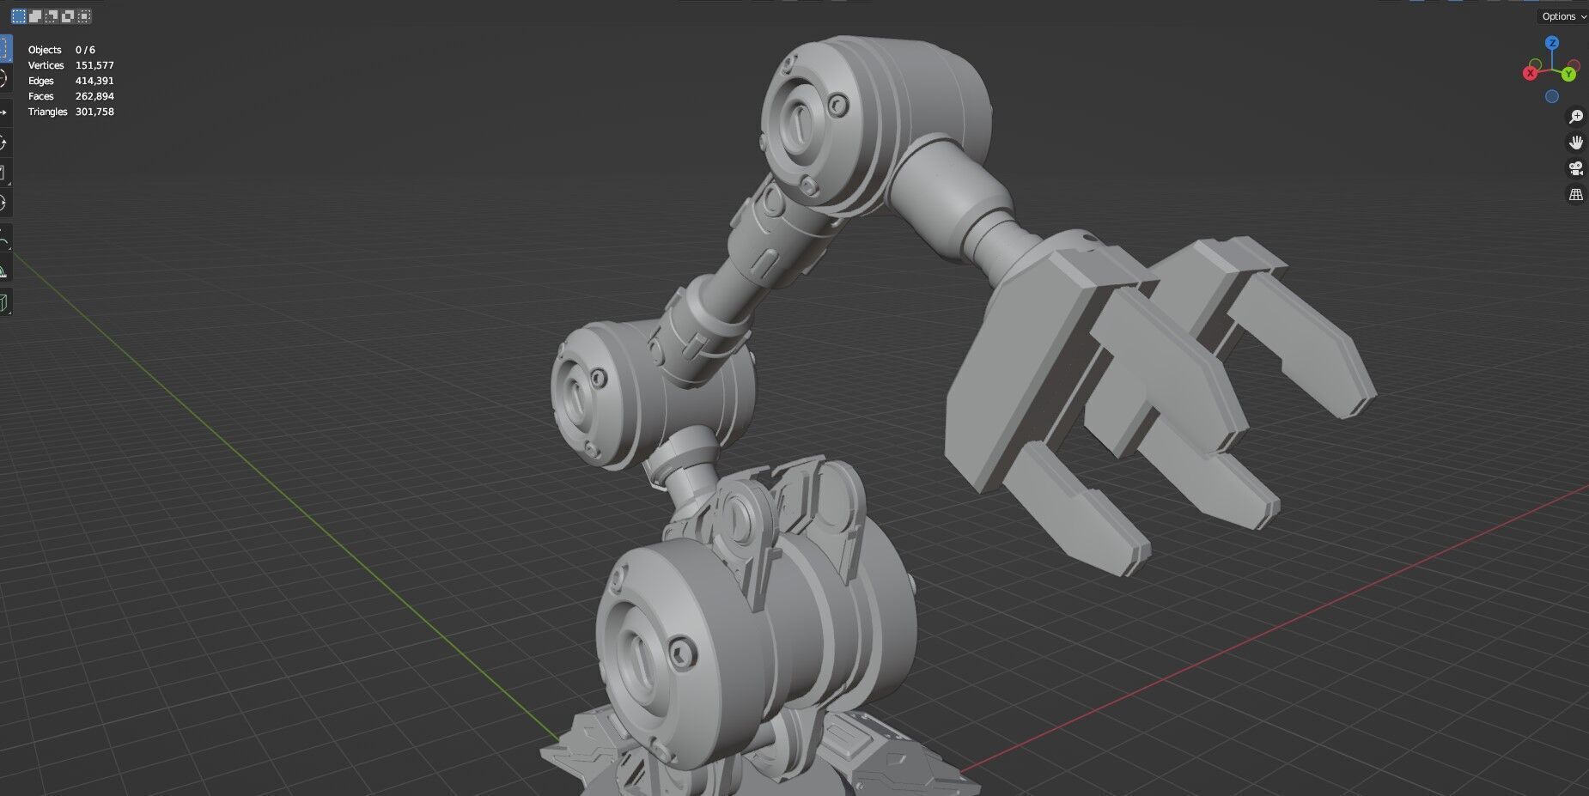Click the Triangles 301,758 statistic

pyautogui.click(x=70, y=112)
